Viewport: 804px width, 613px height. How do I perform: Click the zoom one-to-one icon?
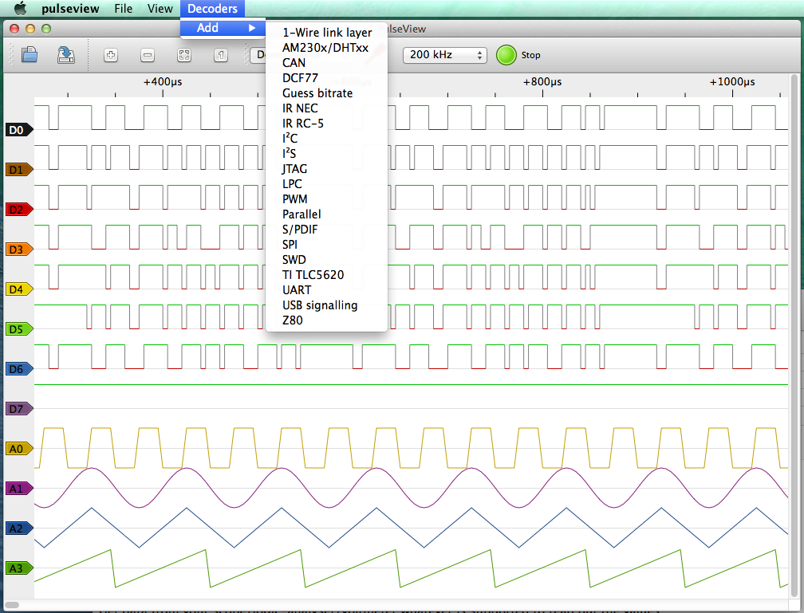click(x=221, y=55)
